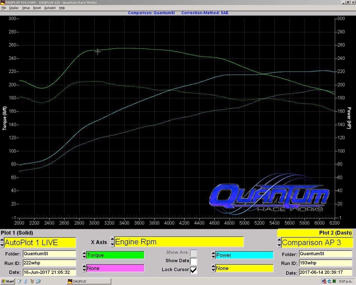The image size is (356, 285).
Task: Click the taskbar clock 9:07 p.m.
Action: click(345, 281)
